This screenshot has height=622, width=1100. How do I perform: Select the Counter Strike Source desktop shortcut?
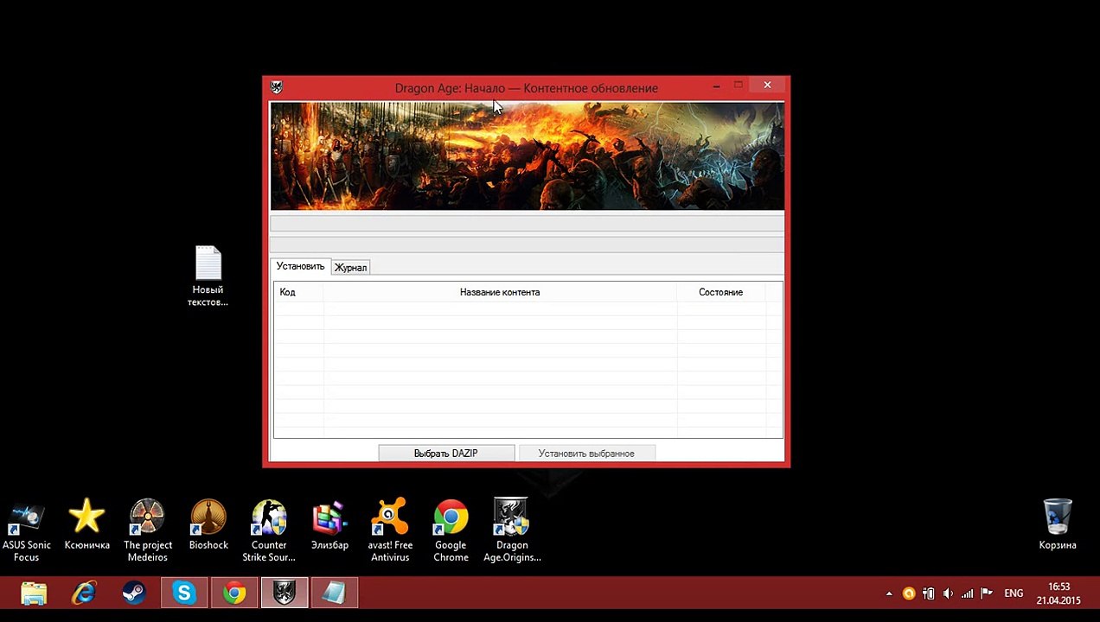(269, 530)
